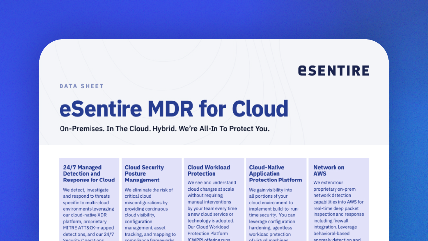Open the 24/7 Managed Detection and Response heading
428x241 pixels.
coord(89,174)
